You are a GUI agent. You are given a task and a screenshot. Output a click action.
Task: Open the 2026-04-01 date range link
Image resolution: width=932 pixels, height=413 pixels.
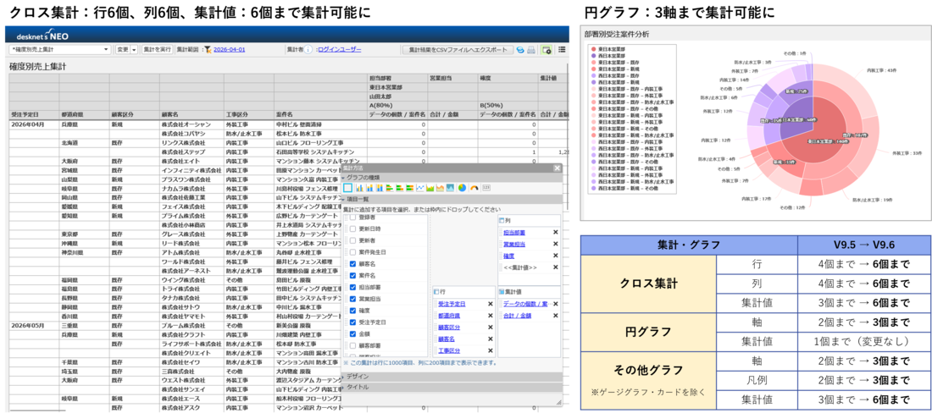tap(230, 50)
